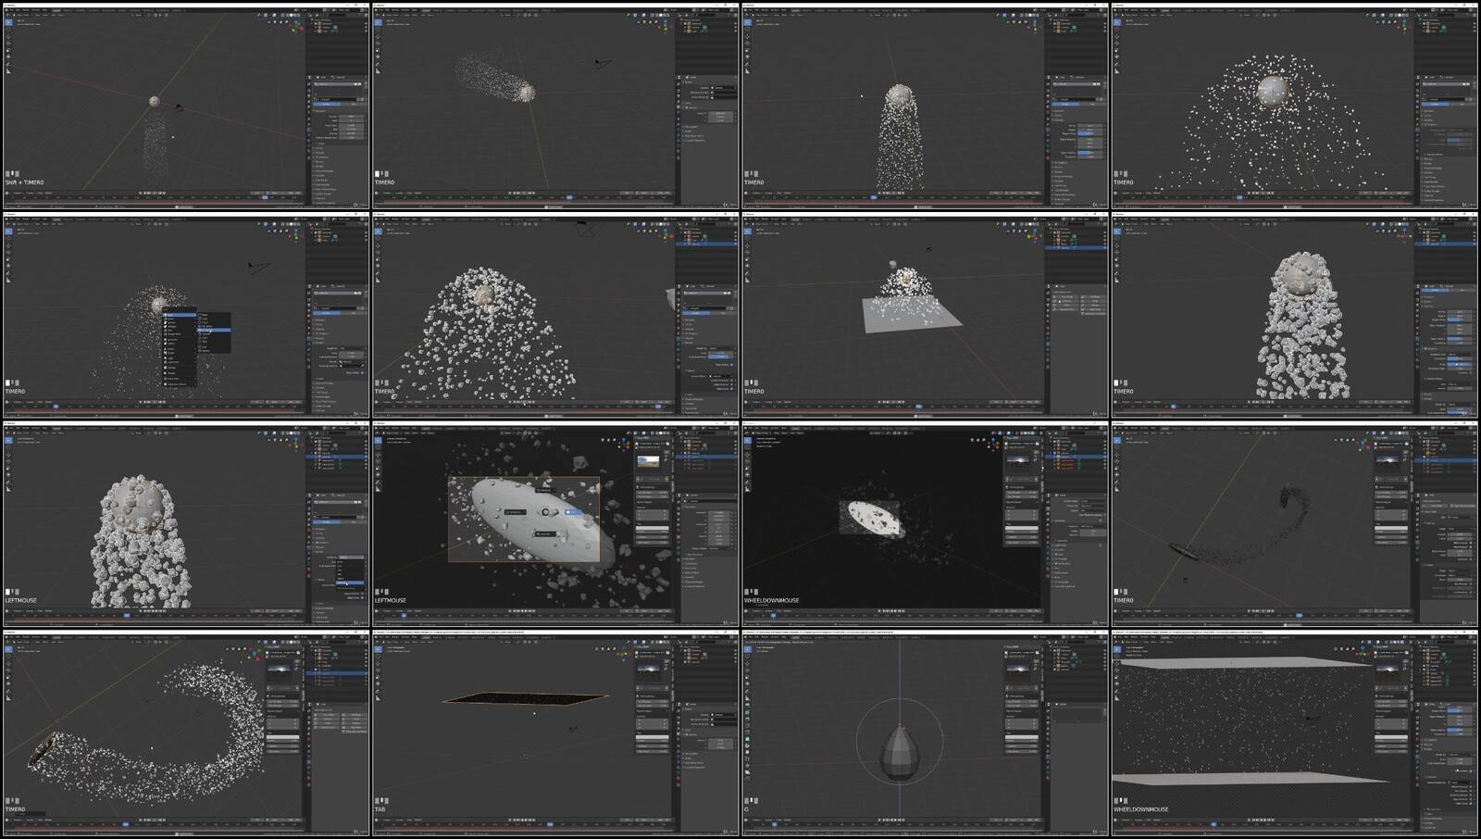Click the navigation axis gizmo in the gray-plane viewport
This screenshot has height=839, width=1481.
[x=1036, y=236]
